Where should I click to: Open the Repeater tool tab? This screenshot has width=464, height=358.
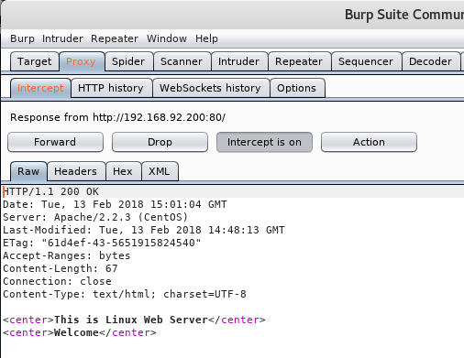299,61
